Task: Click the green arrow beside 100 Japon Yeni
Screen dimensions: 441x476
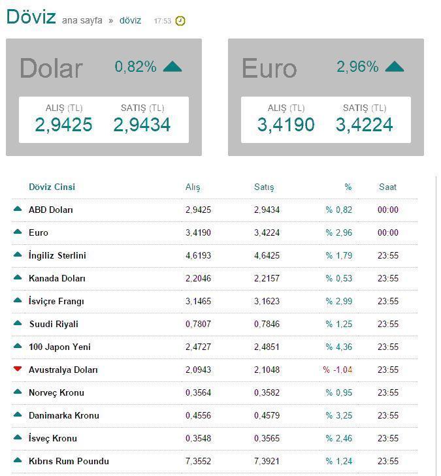Action: coord(18,346)
